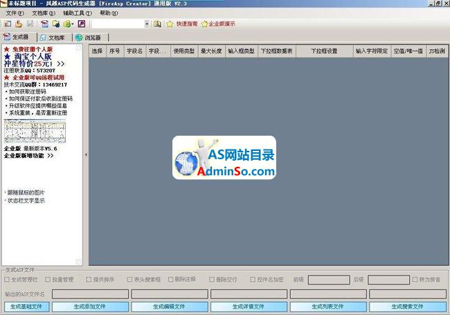Click the 下拉框设置 column header
The width and height of the screenshot is (450, 315).
[x=324, y=51]
